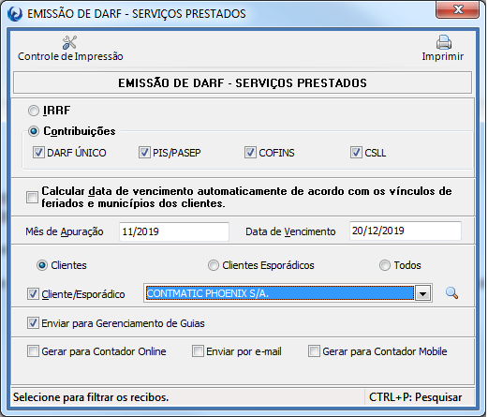Enable Gerar para Contador Online
Image resolution: width=488 pixels, height=417 pixels.
click(33, 351)
